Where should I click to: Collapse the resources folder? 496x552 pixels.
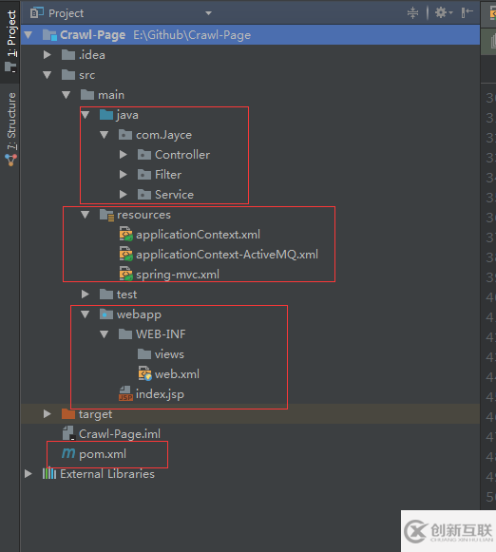pos(85,215)
